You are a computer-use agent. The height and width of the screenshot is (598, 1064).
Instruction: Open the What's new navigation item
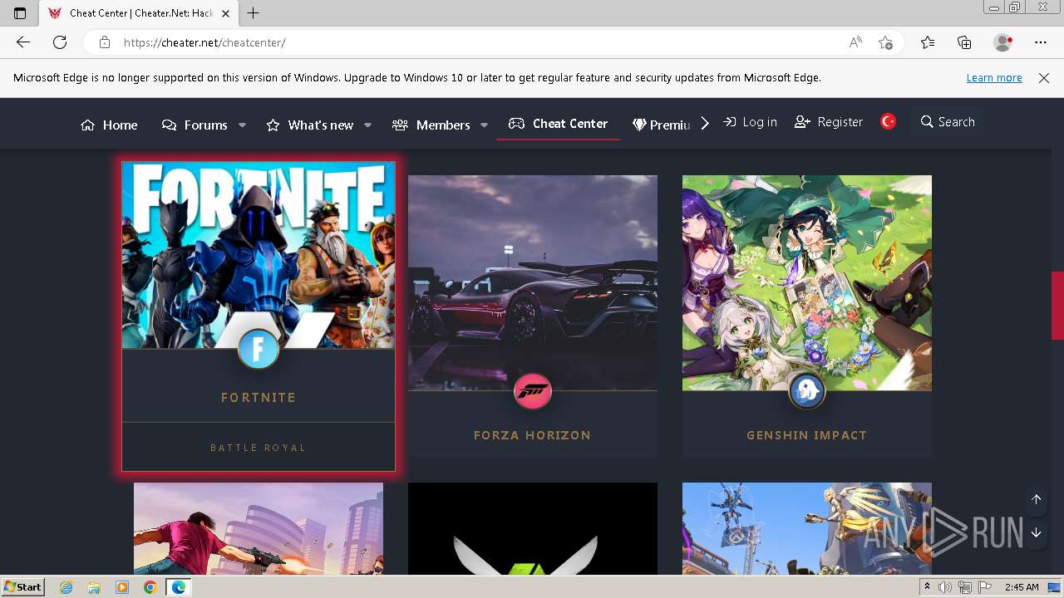pos(309,125)
